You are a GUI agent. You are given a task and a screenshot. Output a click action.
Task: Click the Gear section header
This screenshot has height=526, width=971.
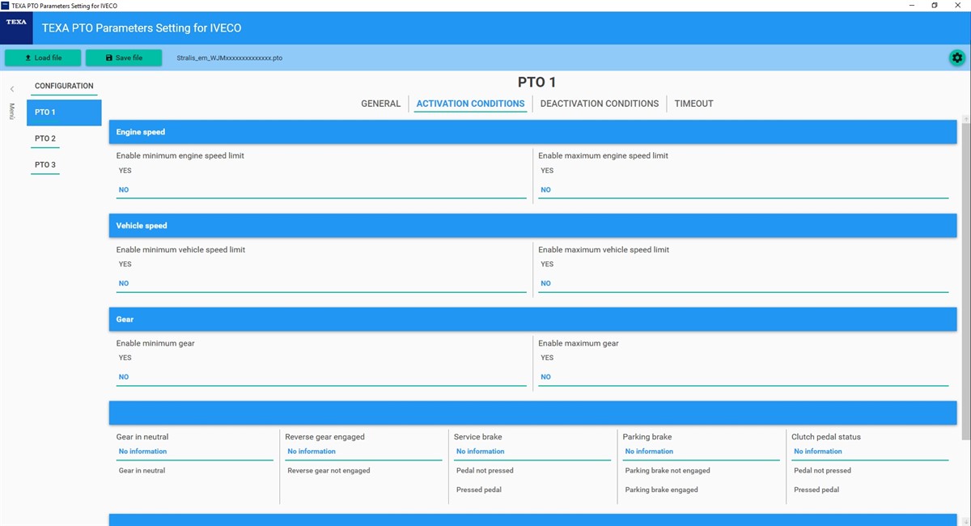(x=533, y=320)
